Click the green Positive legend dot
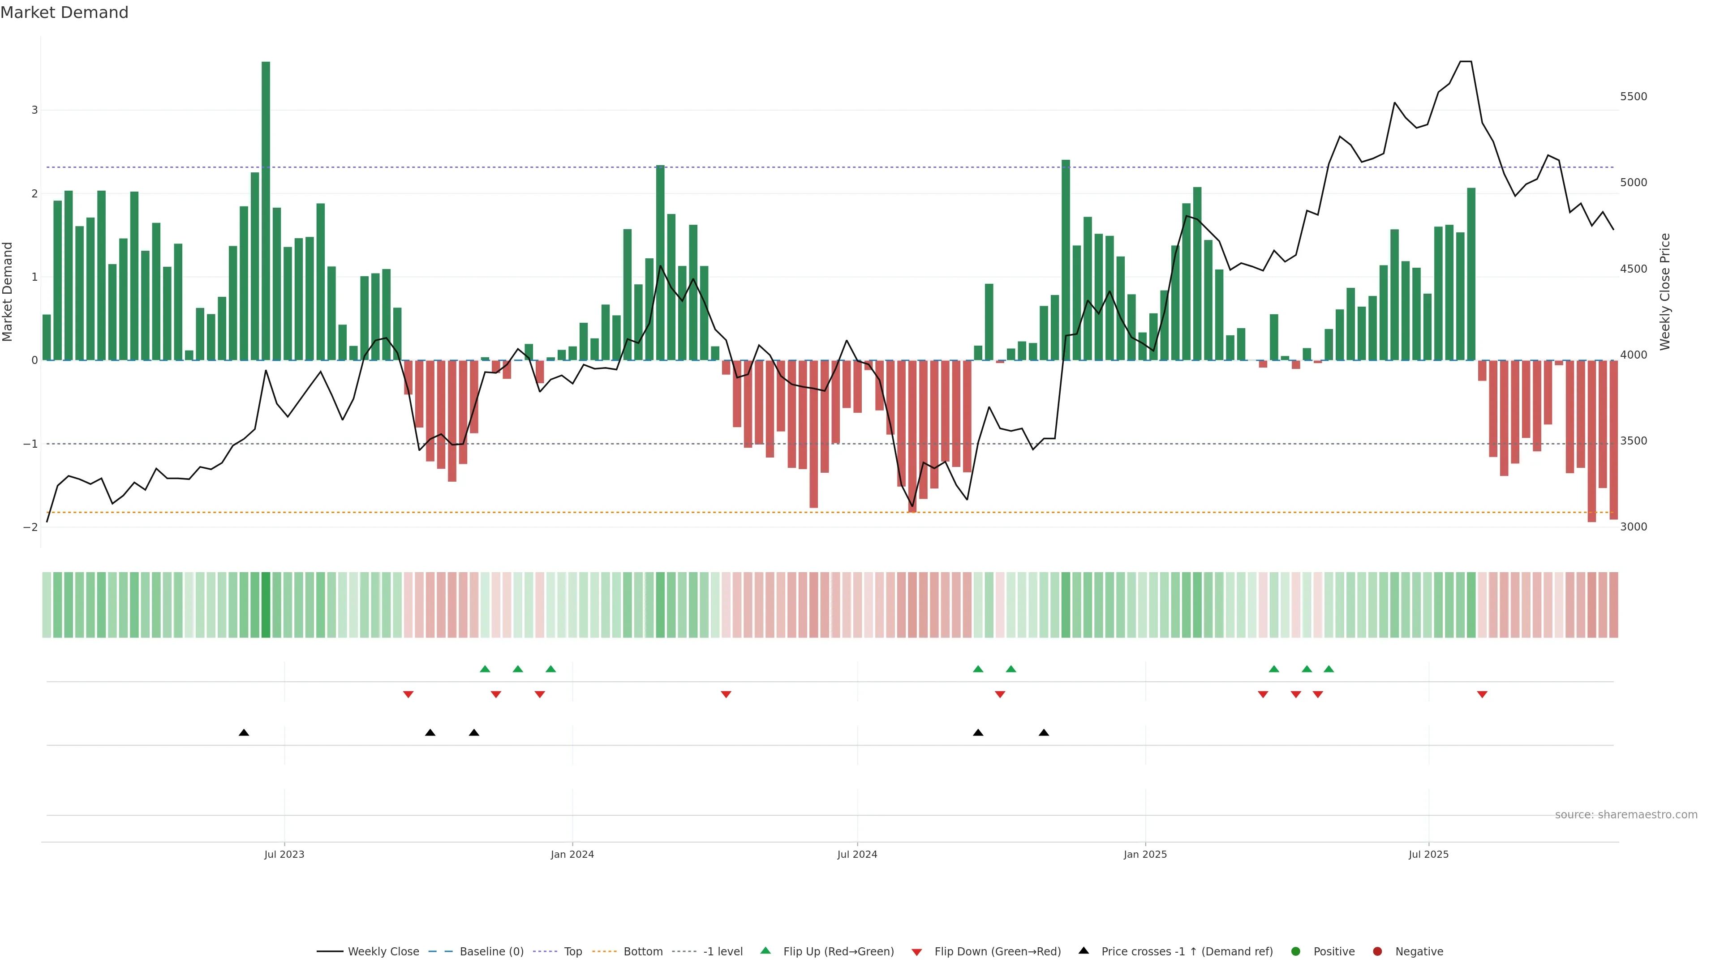Viewport: 1720px width, 967px height. coord(1296,951)
